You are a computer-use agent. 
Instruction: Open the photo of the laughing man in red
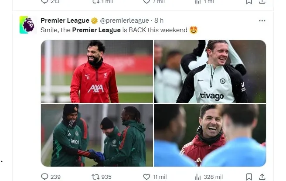tap(210, 135)
